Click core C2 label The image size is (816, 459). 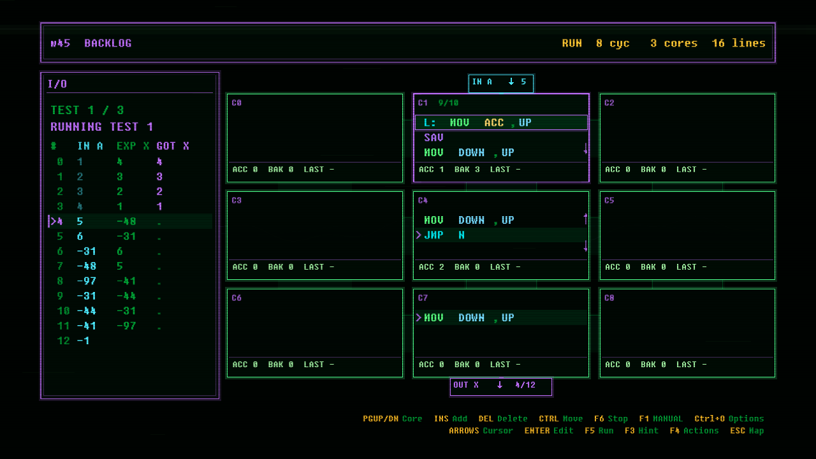[609, 103]
